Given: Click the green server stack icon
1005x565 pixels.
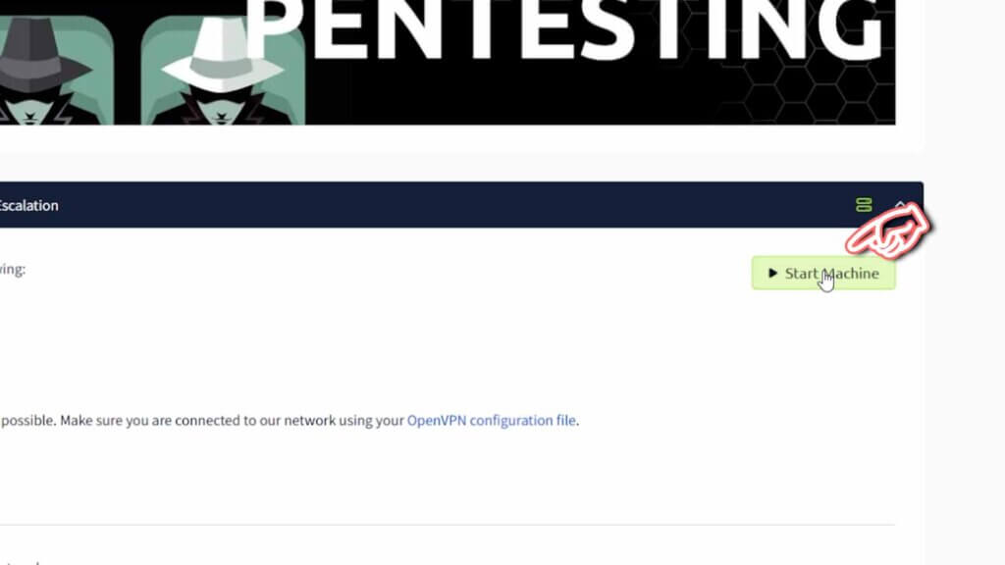Looking at the screenshot, I should 864,205.
